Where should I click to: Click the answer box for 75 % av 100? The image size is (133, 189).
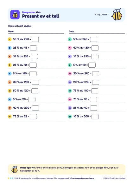click(x=95, y=91)
